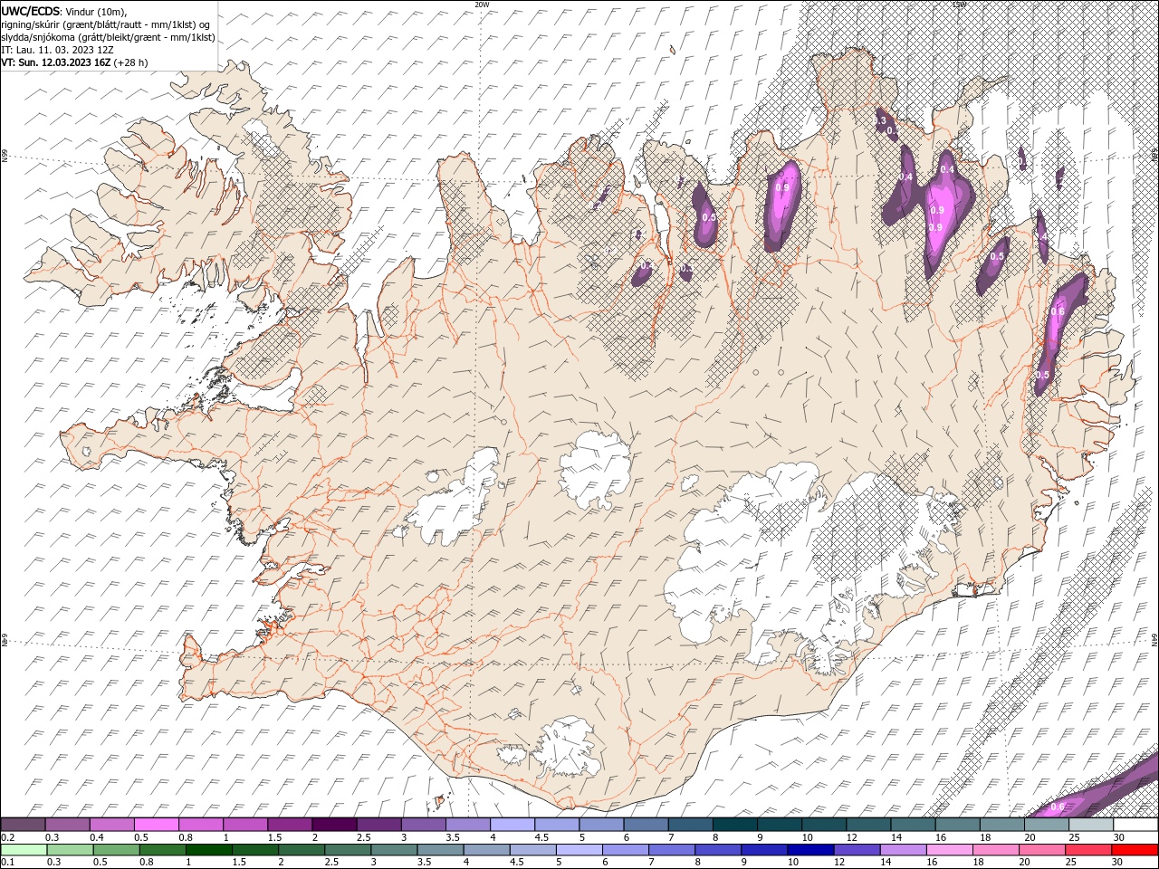
Task: Choose the bright red 30 swatch, lower legend row
Action: coord(1135,849)
